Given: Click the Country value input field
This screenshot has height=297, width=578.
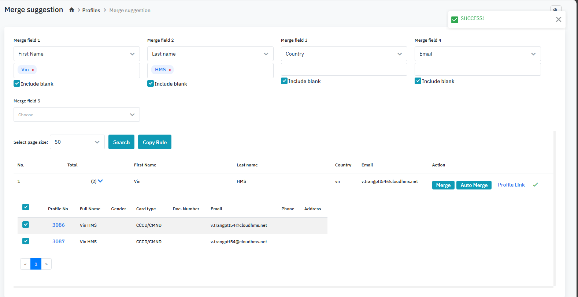Looking at the screenshot, I should click(x=344, y=69).
